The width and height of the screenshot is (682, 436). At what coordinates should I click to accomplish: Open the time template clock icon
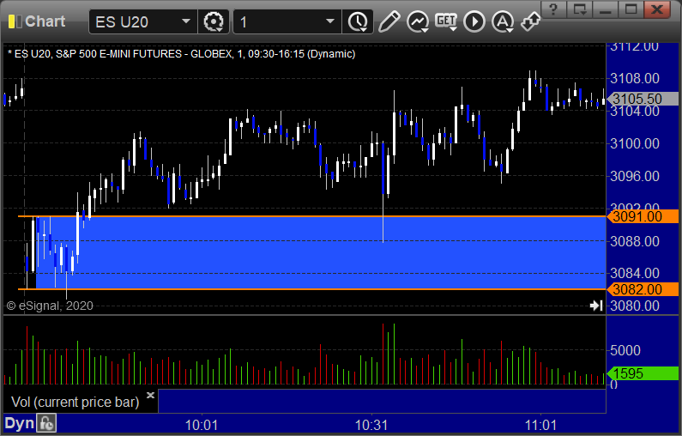pos(358,21)
